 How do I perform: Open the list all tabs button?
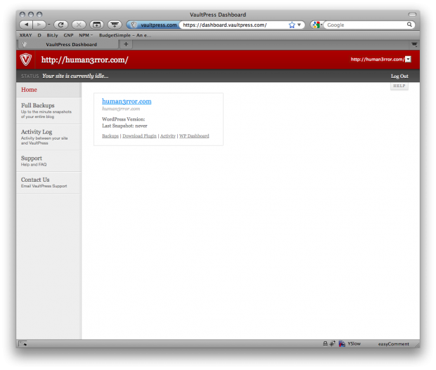click(414, 44)
